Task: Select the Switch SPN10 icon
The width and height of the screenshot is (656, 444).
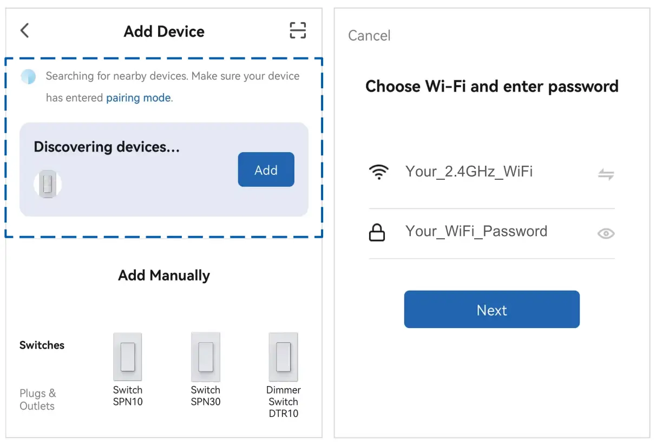Action: pos(128,357)
